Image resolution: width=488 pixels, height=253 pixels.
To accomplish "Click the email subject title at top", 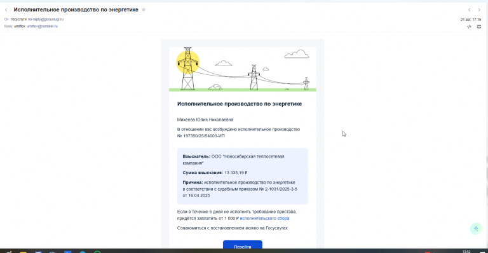I will (76, 10).
